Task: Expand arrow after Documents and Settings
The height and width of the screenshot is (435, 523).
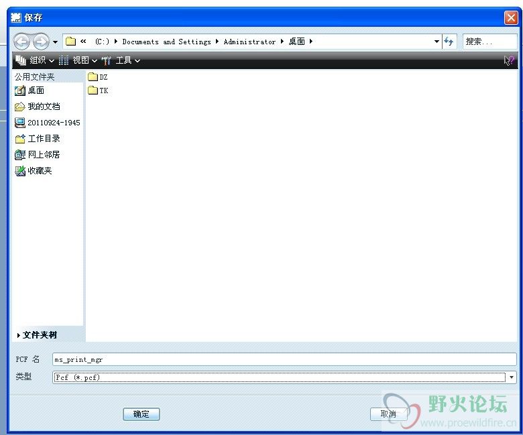Action: point(217,42)
